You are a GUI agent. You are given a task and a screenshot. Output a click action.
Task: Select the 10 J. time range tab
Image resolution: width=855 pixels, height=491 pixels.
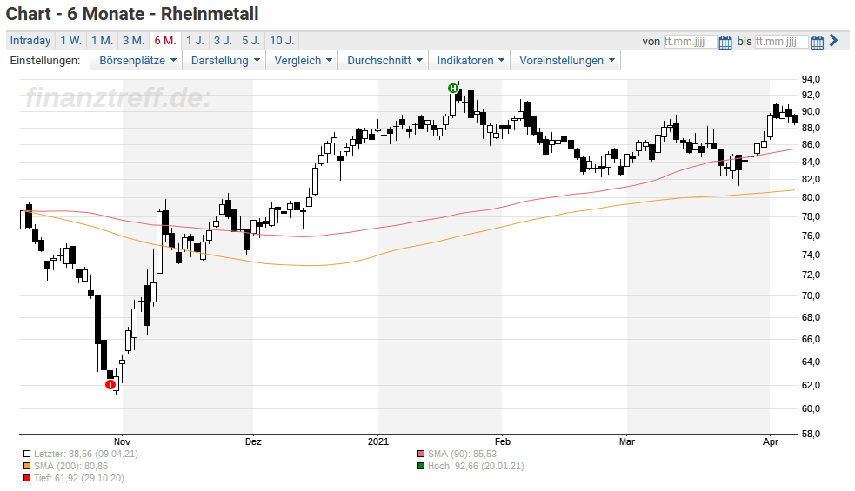pos(282,41)
